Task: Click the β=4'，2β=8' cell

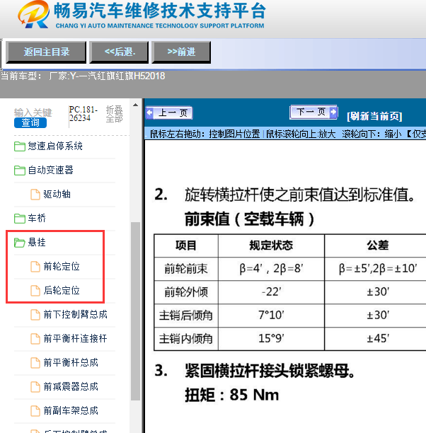Action: [x=271, y=269]
